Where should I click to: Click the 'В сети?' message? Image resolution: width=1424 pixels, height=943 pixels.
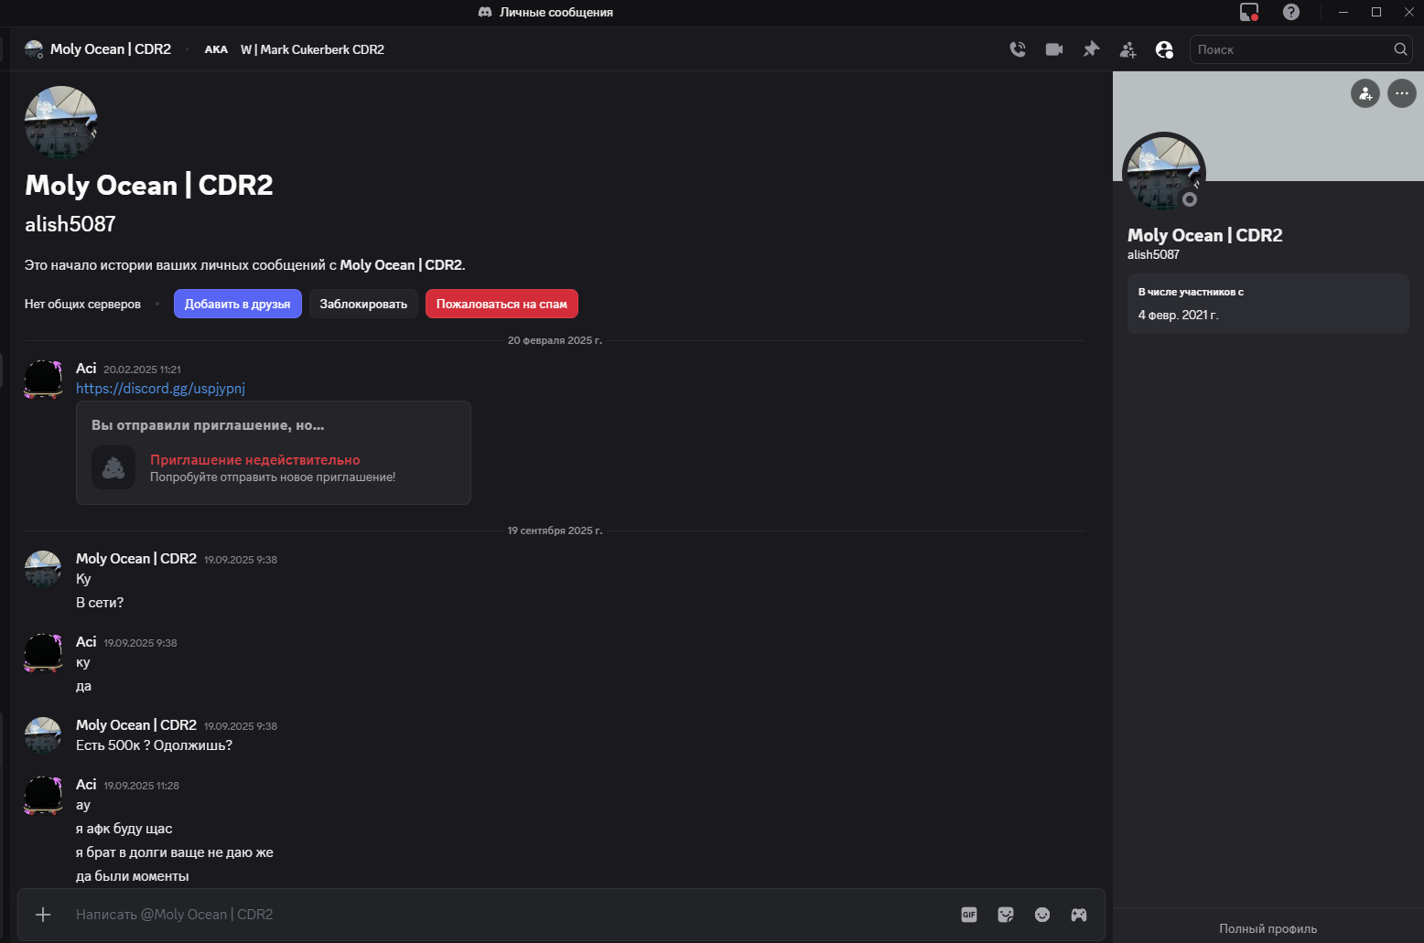[100, 603]
